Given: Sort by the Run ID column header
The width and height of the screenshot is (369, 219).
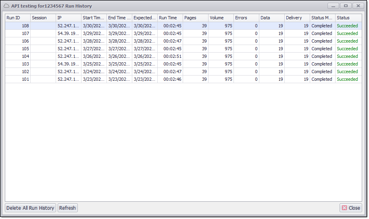Looking at the screenshot, I should coord(17,18).
